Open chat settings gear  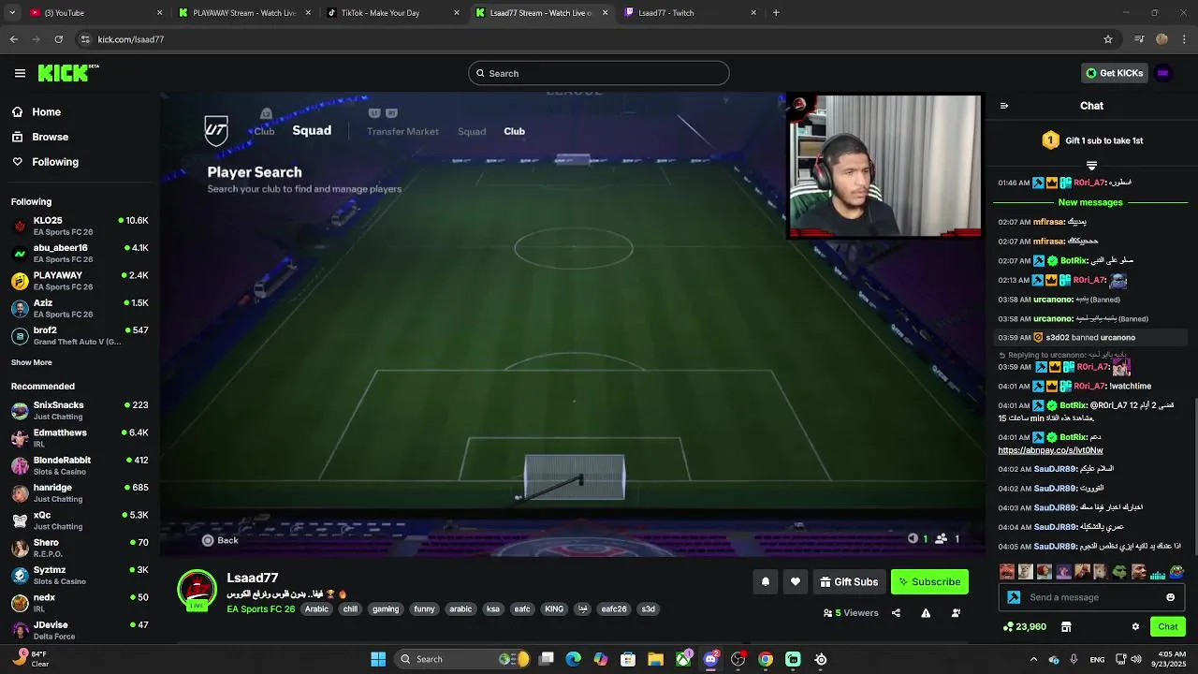[1135, 626]
